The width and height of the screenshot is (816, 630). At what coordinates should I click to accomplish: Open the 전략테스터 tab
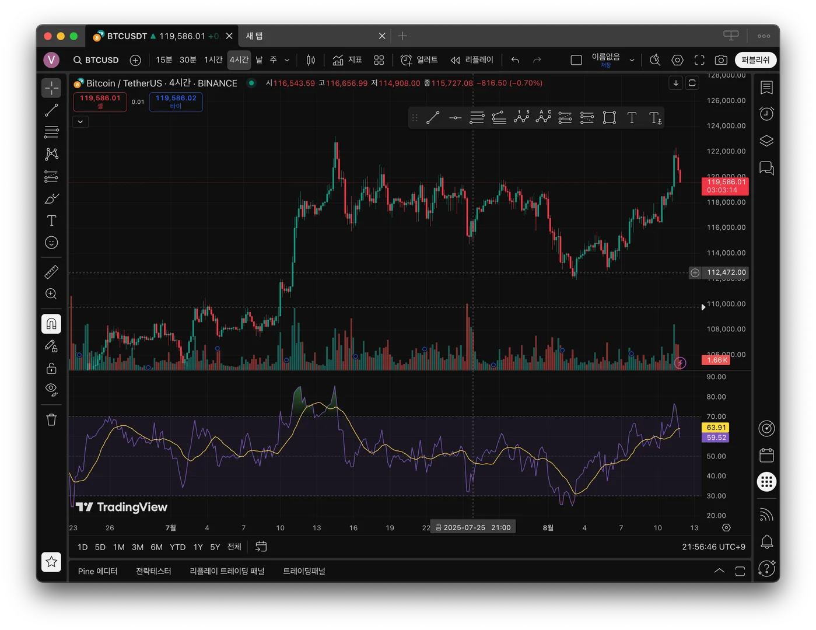coord(153,571)
